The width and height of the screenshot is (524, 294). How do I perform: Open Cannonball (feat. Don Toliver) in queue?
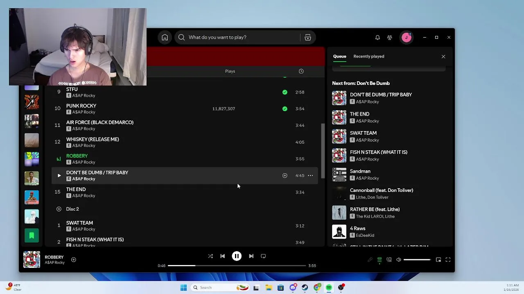click(x=389, y=194)
